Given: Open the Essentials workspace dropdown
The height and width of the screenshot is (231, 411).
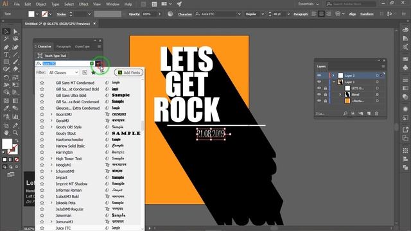Looking at the screenshot, I should click(308, 4).
